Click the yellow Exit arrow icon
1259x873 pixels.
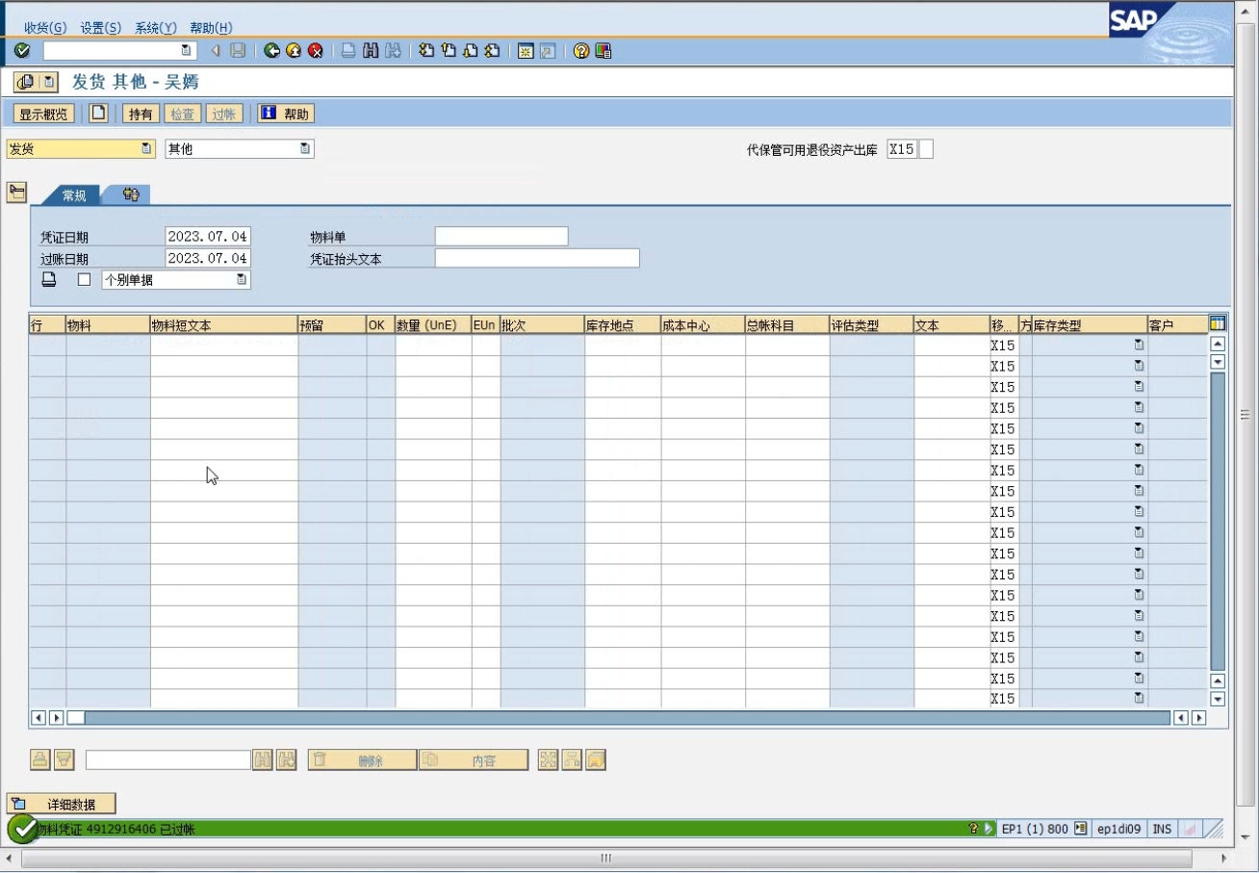[294, 51]
